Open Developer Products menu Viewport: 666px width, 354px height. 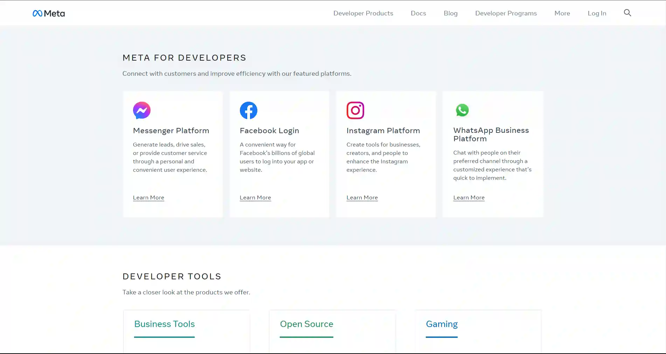(363, 13)
